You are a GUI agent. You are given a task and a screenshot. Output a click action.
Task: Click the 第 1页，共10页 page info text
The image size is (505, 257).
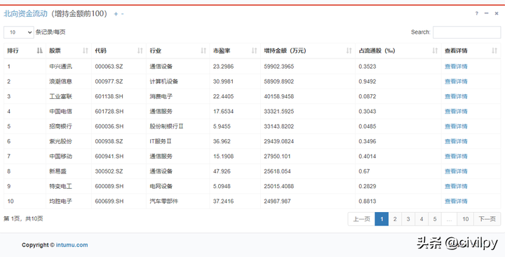coord(23,219)
